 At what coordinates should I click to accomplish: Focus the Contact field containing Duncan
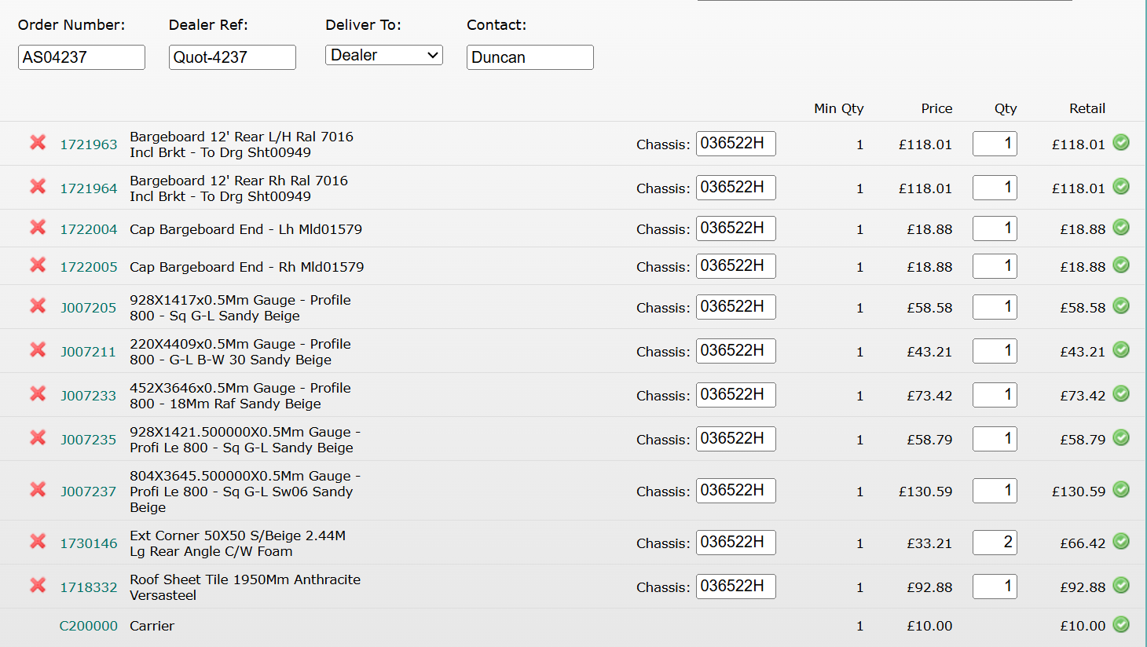pyautogui.click(x=530, y=57)
